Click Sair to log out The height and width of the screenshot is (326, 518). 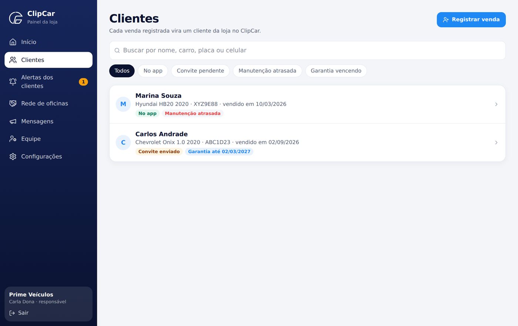(19, 313)
